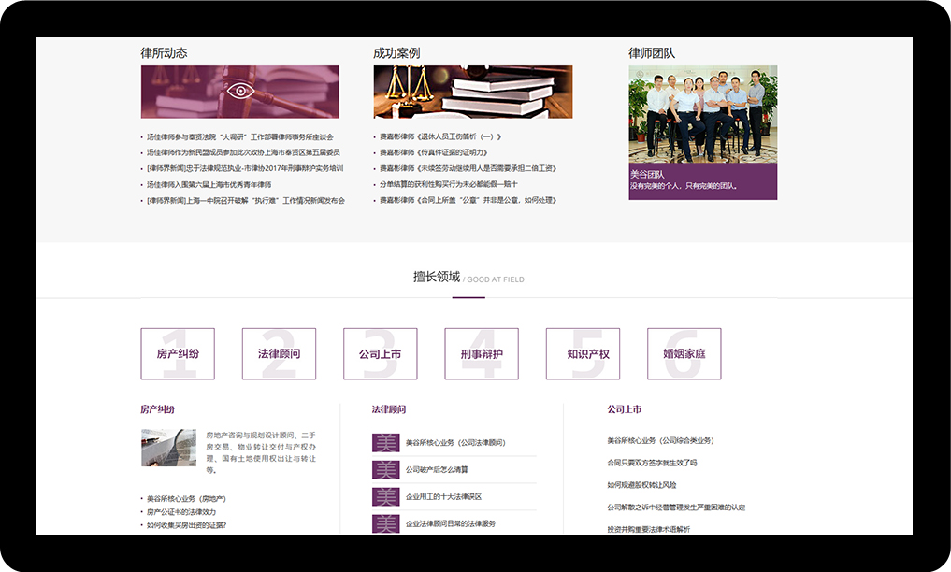Open 合同只要双方签字就生效了吗 link
The width and height of the screenshot is (951, 572).
point(652,463)
